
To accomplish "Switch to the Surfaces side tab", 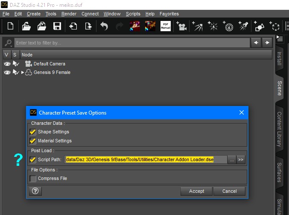I will (280, 172).
